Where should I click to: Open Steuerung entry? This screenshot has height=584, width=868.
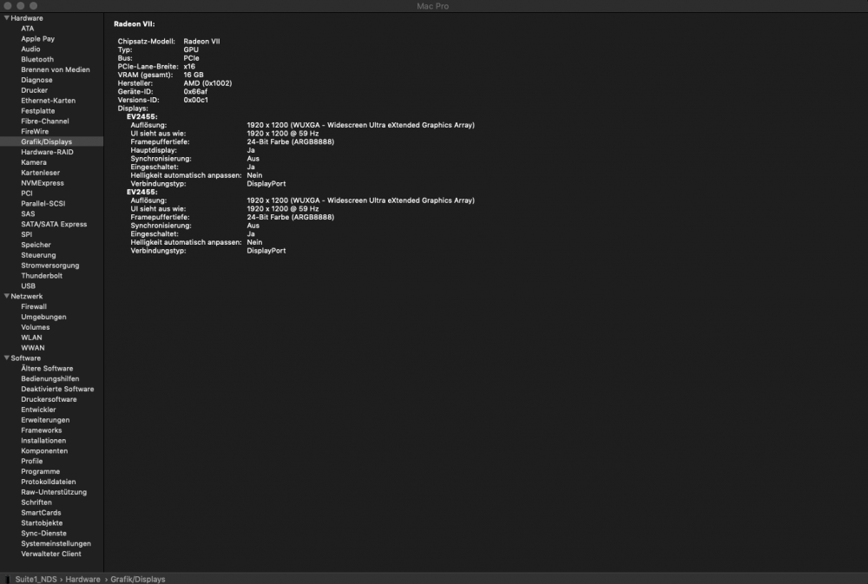[x=38, y=255]
